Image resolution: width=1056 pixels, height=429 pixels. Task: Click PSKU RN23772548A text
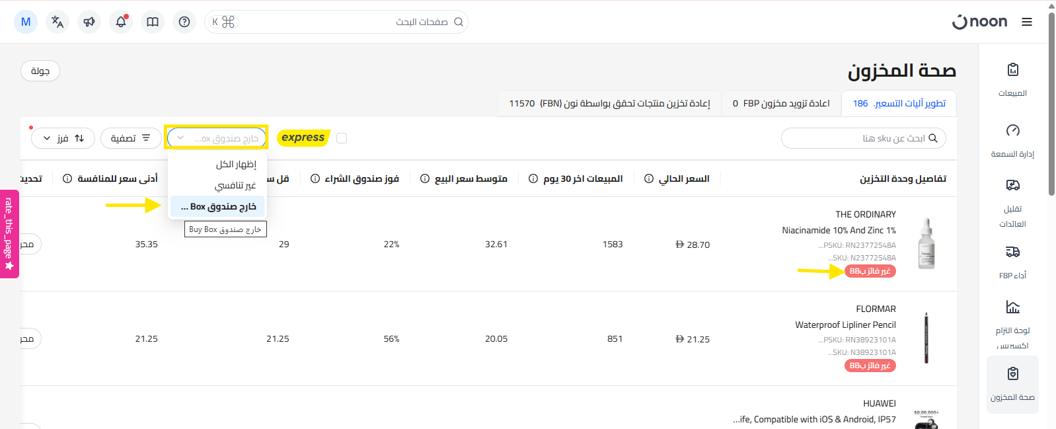(x=857, y=245)
